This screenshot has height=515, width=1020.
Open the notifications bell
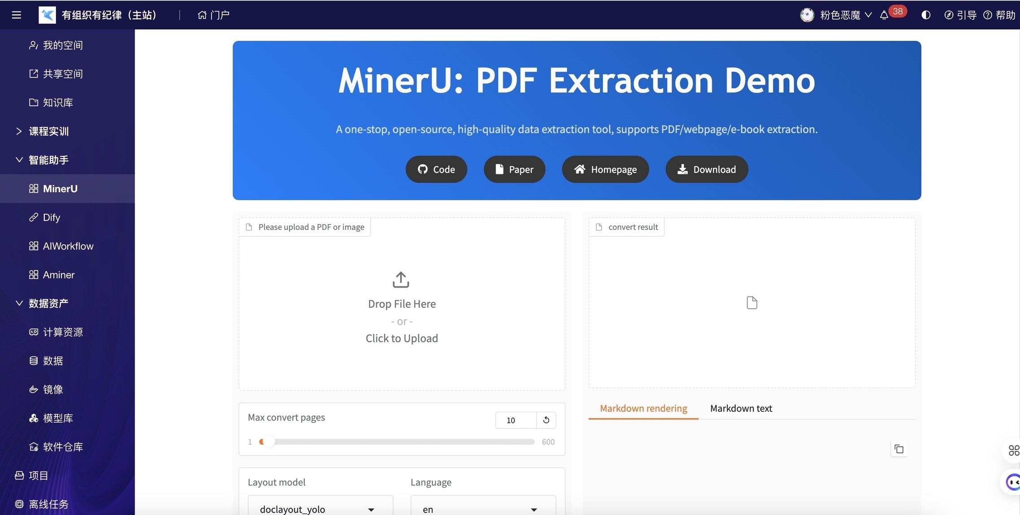tap(884, 15)
